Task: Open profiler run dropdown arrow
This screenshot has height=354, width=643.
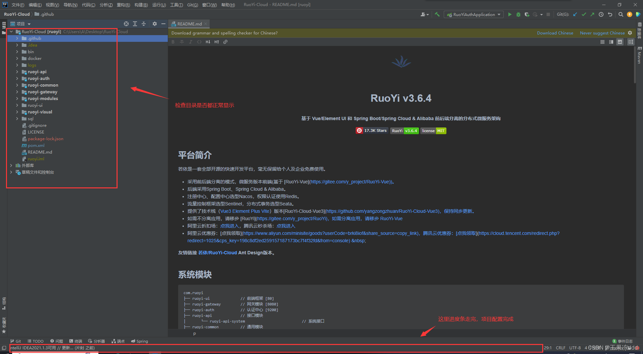Action: tap(542, 14)
